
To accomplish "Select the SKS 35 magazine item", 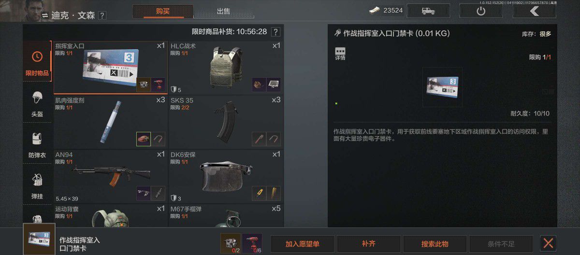I will pyautogui.click(x=225, y=121).
